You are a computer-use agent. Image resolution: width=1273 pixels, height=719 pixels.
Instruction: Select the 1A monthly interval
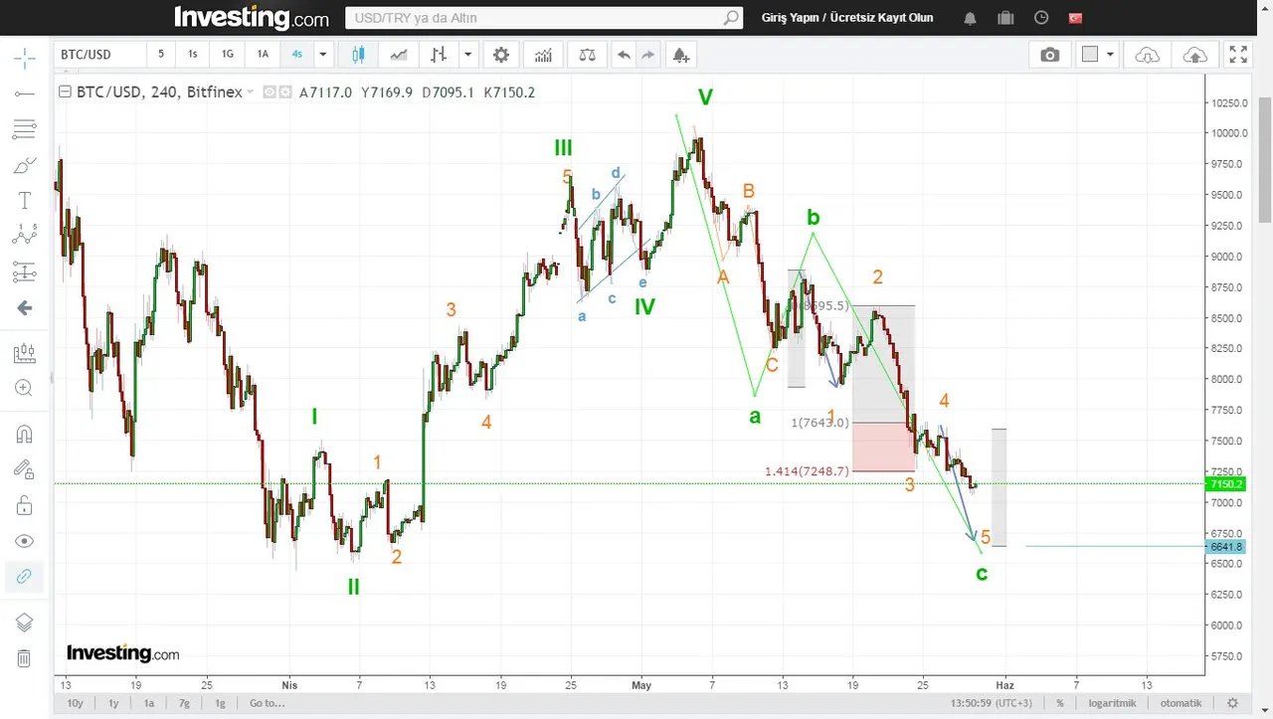[x=263, y=55]
